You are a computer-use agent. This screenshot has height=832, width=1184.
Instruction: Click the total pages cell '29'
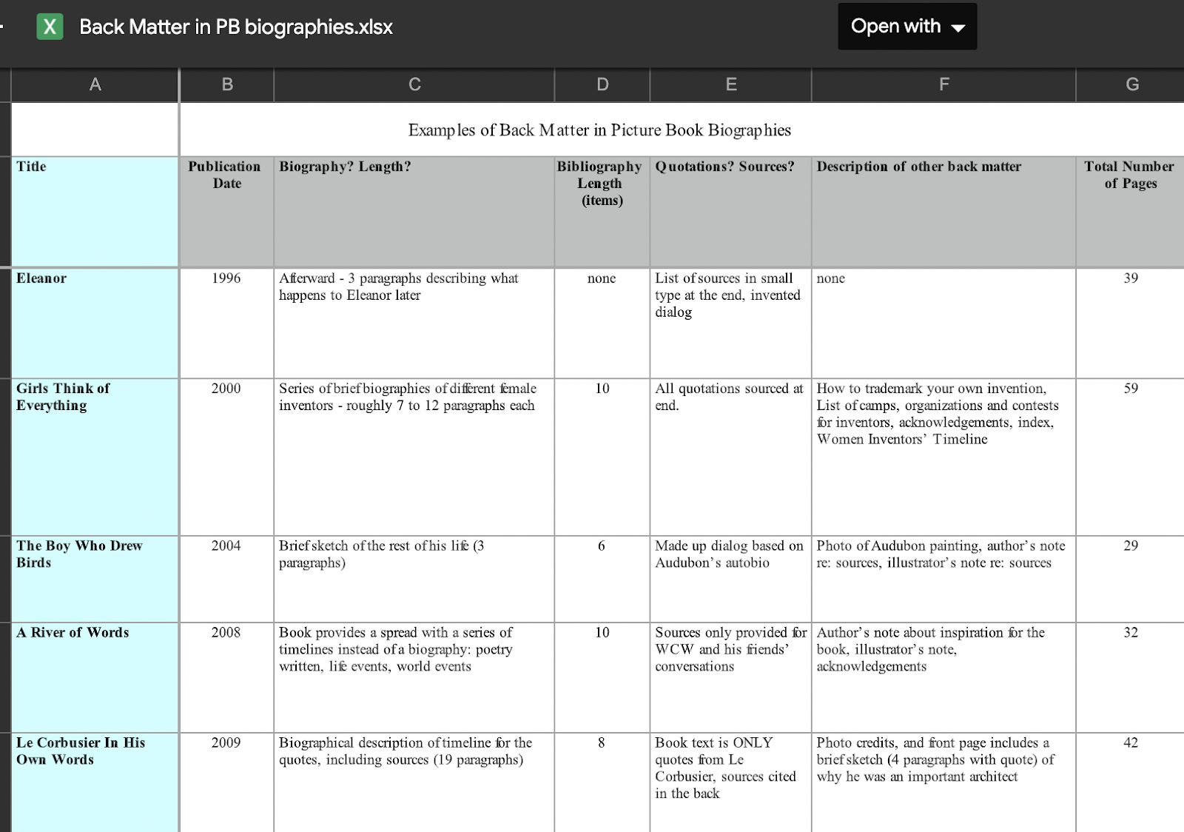1131,579
